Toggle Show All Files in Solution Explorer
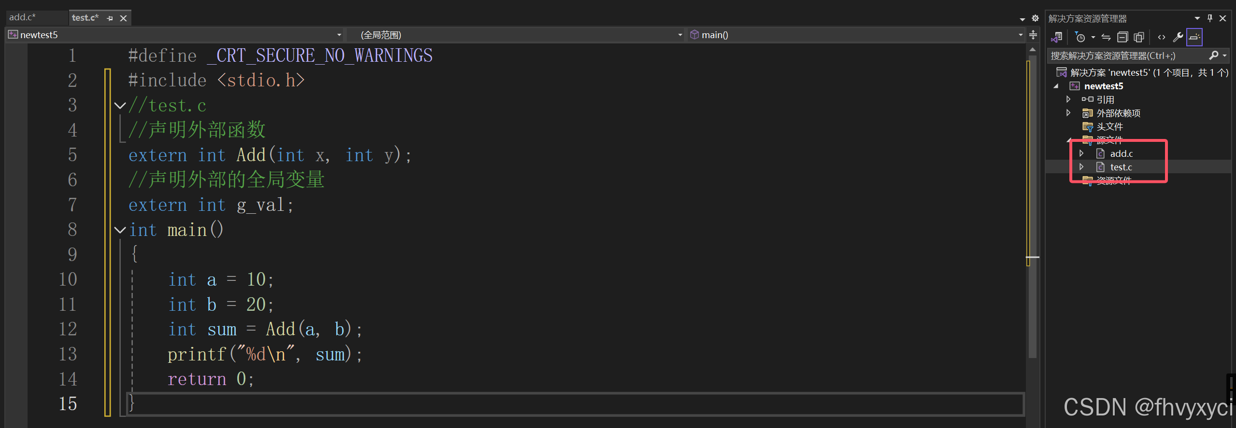The height and width of the screenshot is (428, 1236). (1139, 37)
